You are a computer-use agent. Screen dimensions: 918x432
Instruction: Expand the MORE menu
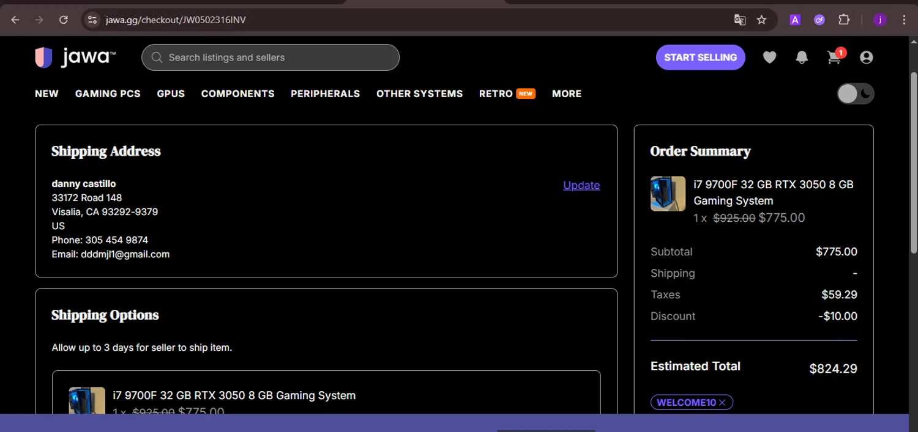567,93
